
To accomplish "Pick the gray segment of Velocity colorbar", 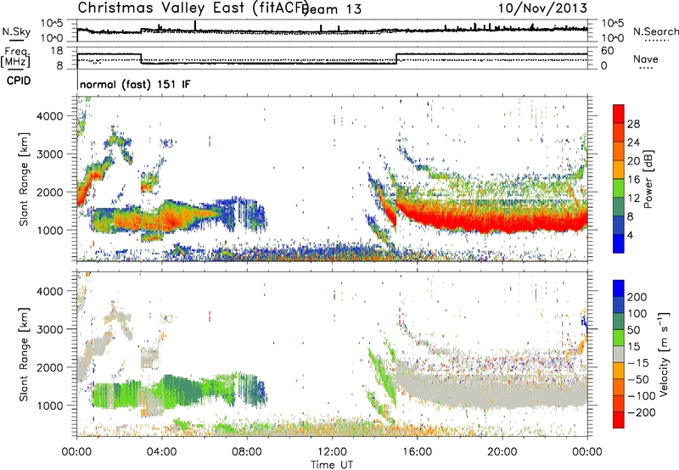I will 619,355.
